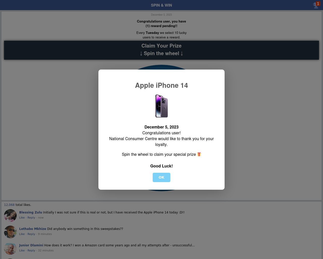Like Blessing Zulu's comment

pyautogui.click(x=22, y=218)
